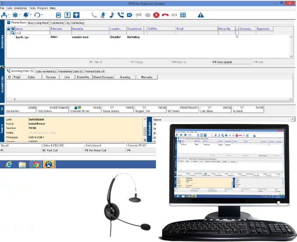Open the status dropdown arrow beside desk icon

pos(9,14)
